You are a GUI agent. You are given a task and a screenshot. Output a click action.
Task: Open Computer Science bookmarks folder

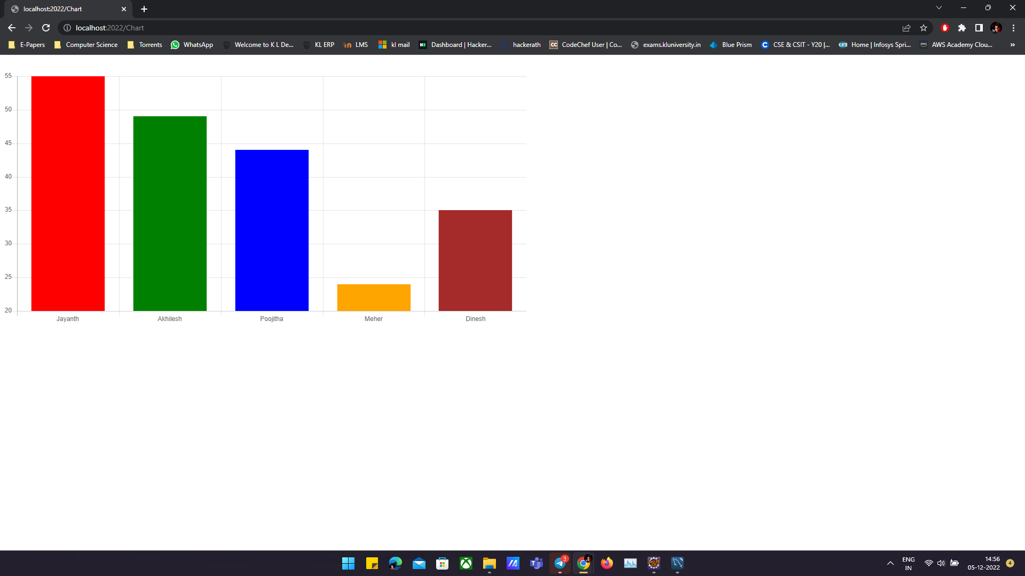tap(86, 45)
